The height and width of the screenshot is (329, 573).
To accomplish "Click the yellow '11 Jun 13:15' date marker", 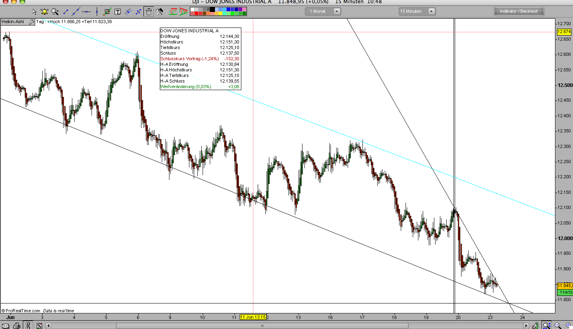I will (253, 317).
